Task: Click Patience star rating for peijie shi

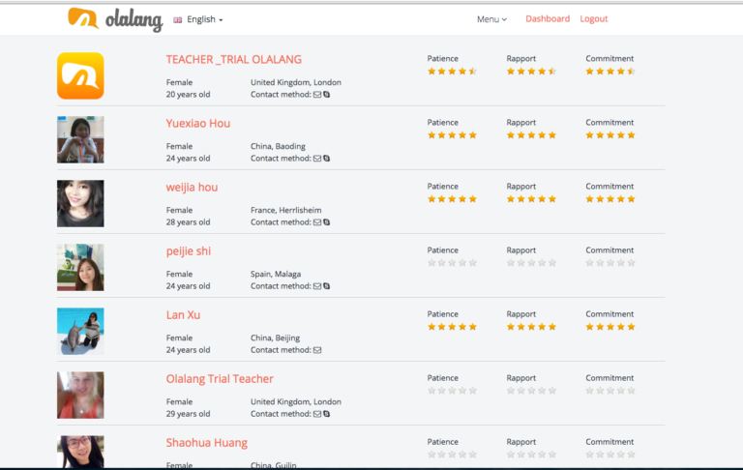Action: click(x=453, y=263)
